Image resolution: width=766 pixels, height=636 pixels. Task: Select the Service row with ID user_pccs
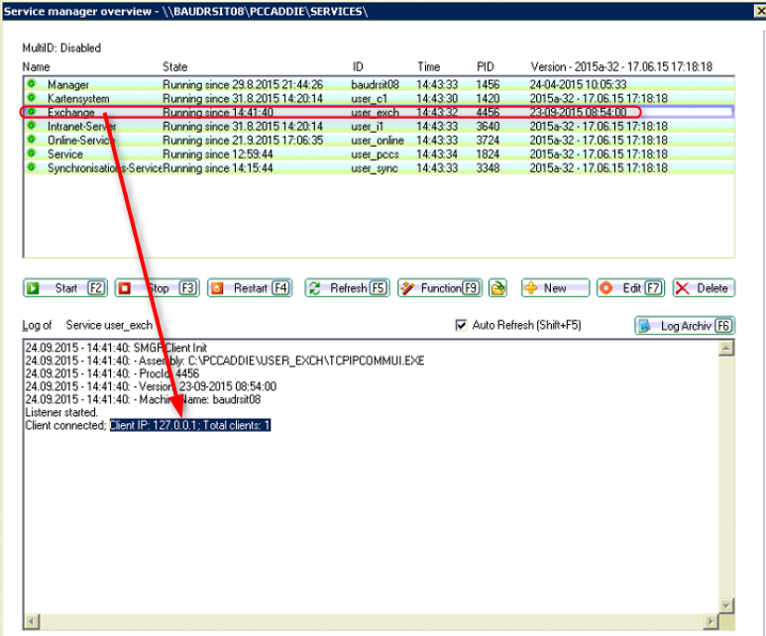(x=65, y=155)
